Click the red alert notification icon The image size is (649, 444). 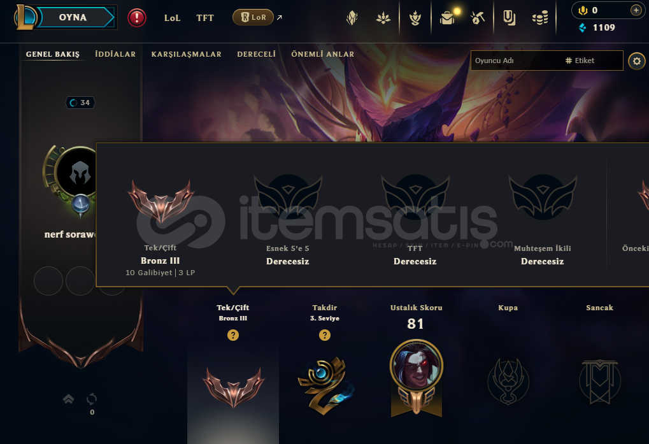pyautogui.click(x=136, y=18)
